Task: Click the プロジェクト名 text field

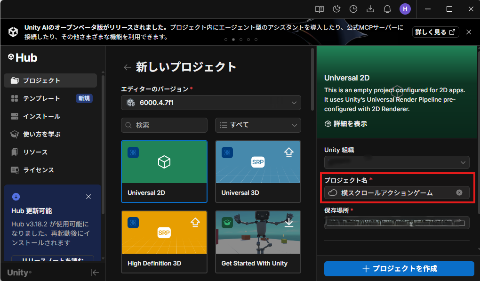Action: click(x=397, y=193)
